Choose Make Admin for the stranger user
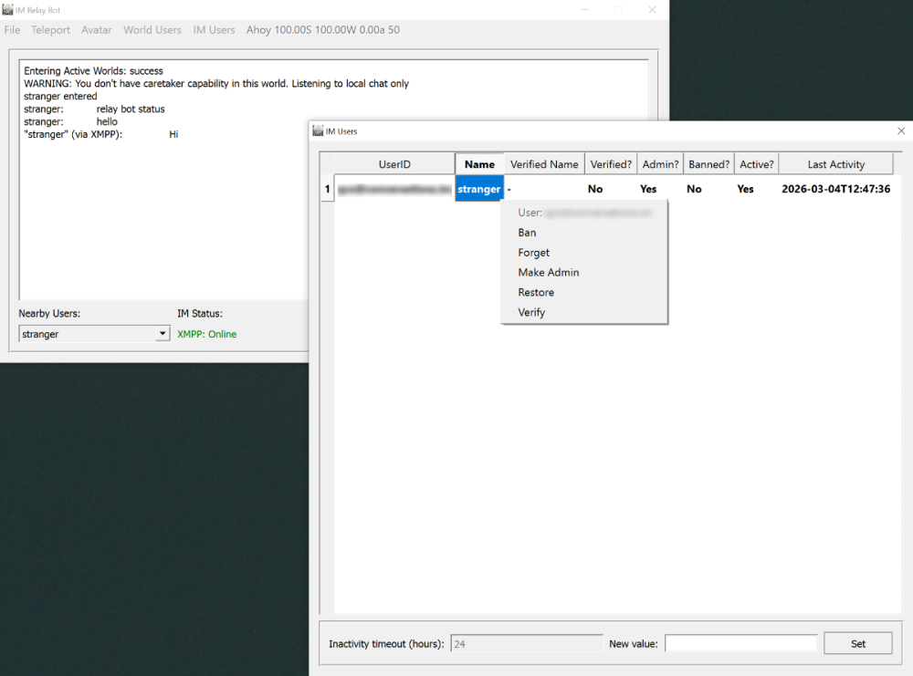The height and width of the screenshot is (676, 913). [x=549, y=272]
